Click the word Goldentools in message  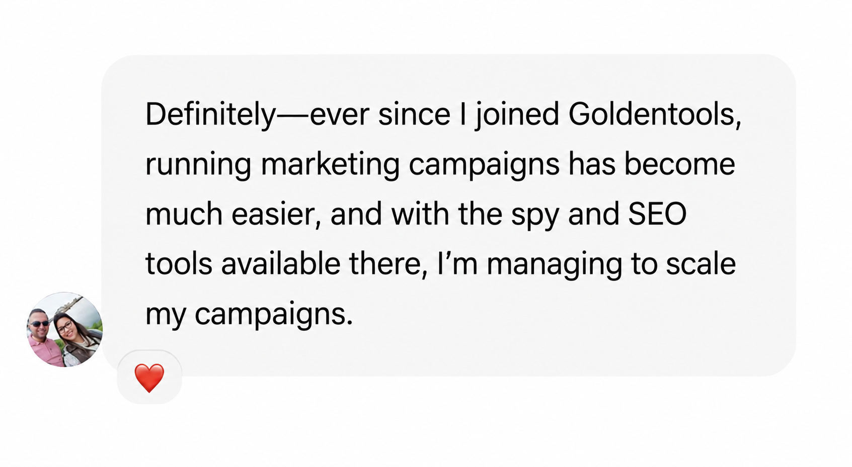point(655,114)
